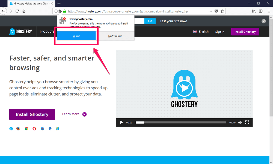Allow the add-on installation
The width and height of the screenshot is (273, 164).
point(76,36)
